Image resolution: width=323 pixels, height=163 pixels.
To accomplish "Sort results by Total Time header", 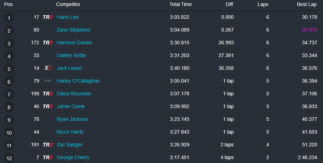I will [x=180, y=5].
